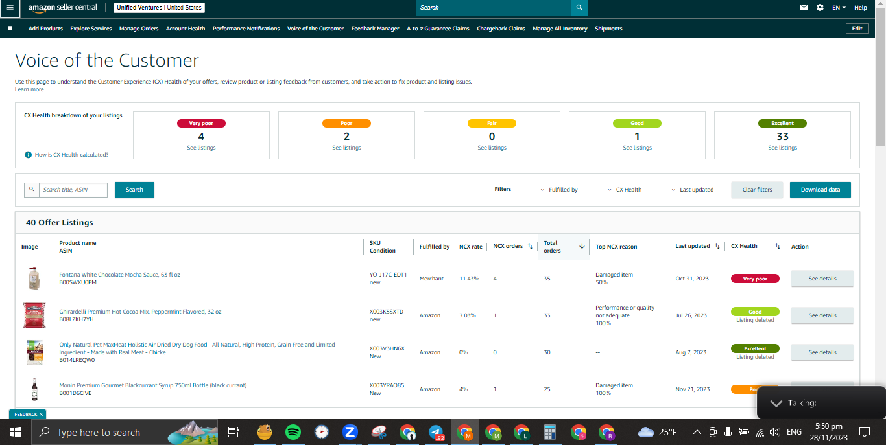Click the microphone tray icon

(728, 432)
